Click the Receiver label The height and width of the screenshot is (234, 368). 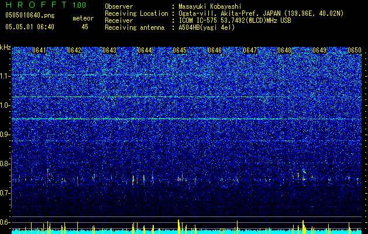119,20
